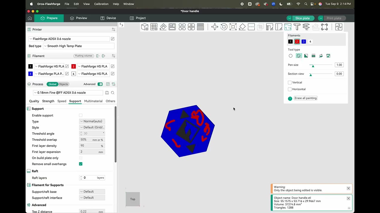This screenshot has width=380, height=213.
Task: Select the Lay on face tool
Action: coord(242,27)
